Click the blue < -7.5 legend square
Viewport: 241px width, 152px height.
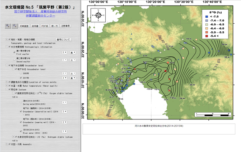point(207,16)
